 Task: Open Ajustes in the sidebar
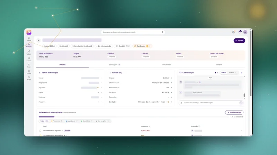click(29, 78)
